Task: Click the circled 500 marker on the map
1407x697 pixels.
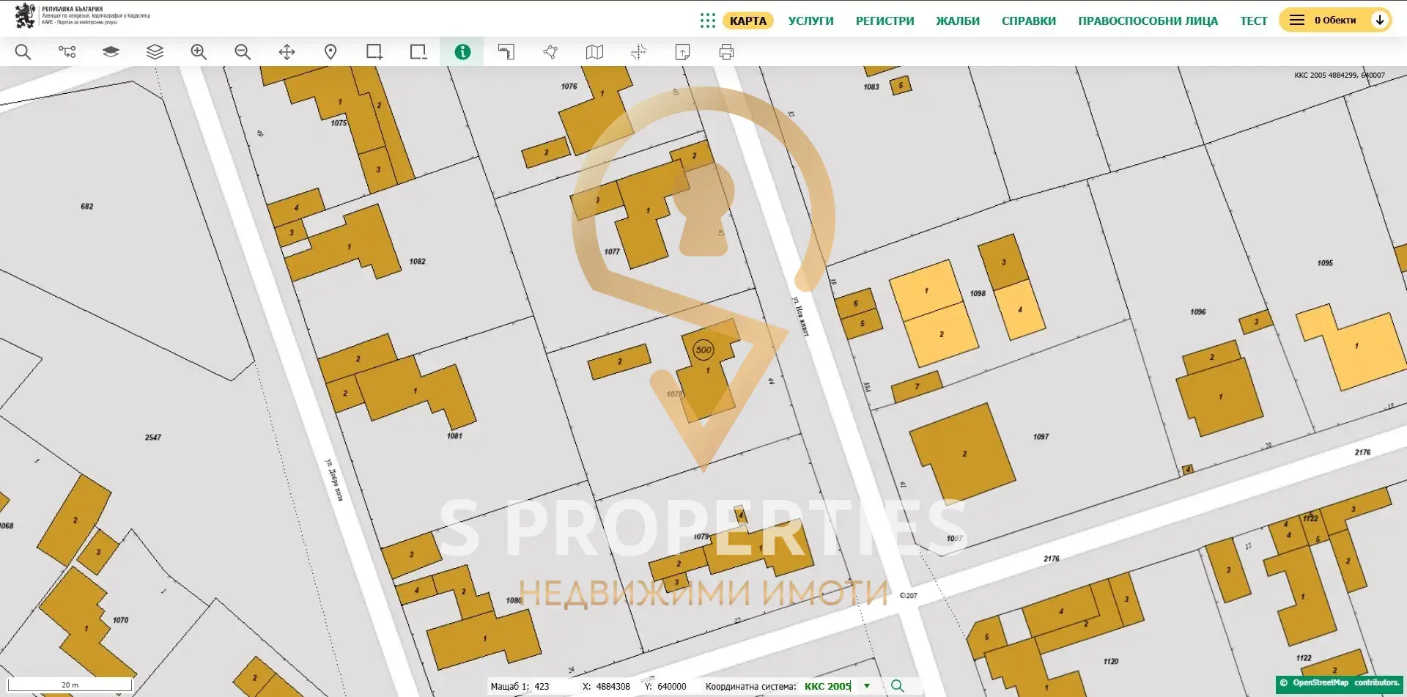Action: 703,350
